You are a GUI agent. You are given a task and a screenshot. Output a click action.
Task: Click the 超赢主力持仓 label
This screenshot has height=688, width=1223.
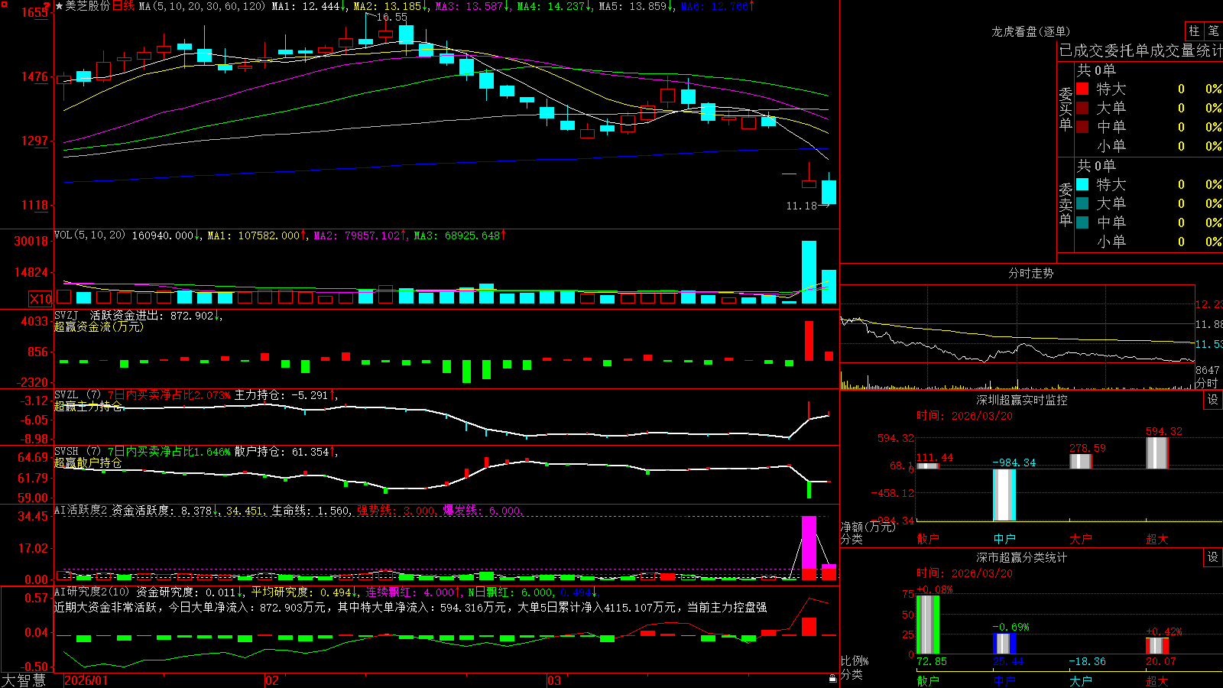88,406
